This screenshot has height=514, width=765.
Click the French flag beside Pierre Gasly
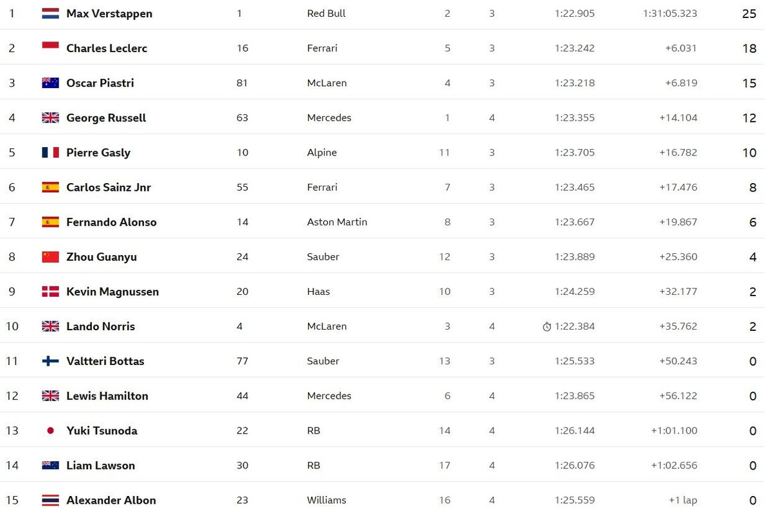[x=50, y=153]
